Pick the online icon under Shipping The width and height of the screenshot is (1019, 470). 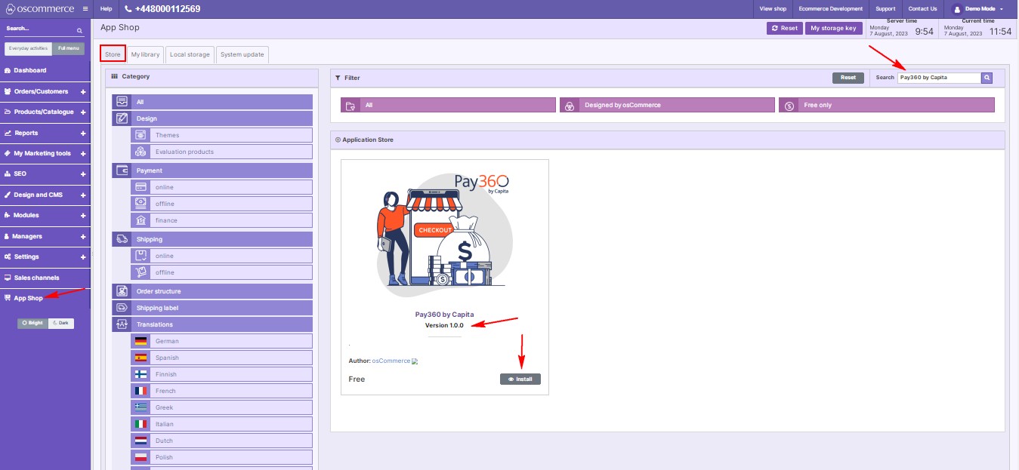point(140,256)
